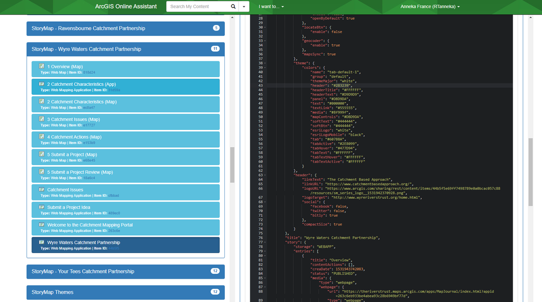Screen dimensions: 542x302
Task: Open the I want to... menu
Action: pos(271,7)
